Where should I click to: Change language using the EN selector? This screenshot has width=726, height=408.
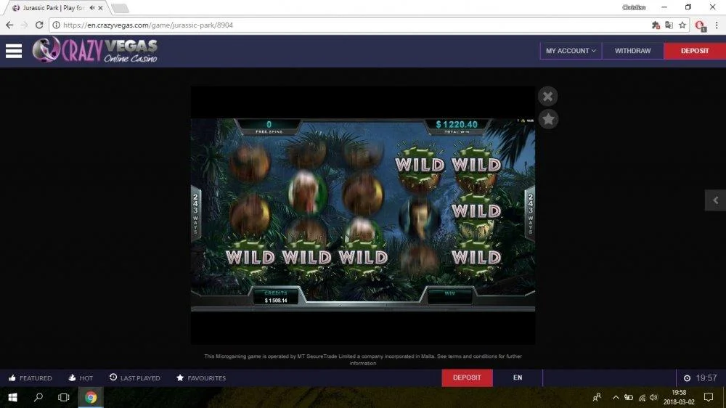518,378
